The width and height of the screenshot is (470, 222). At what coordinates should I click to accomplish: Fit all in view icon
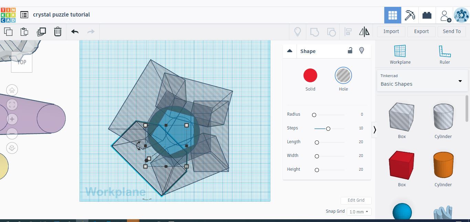pos(12,105)
